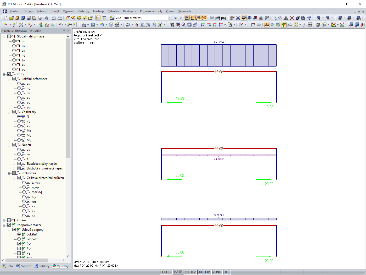Click the Undo arrow icon

[x=54, y=18]
